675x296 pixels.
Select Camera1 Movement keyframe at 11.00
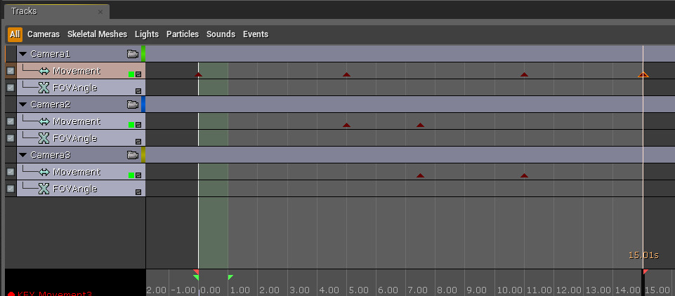[x=524, y=75]
